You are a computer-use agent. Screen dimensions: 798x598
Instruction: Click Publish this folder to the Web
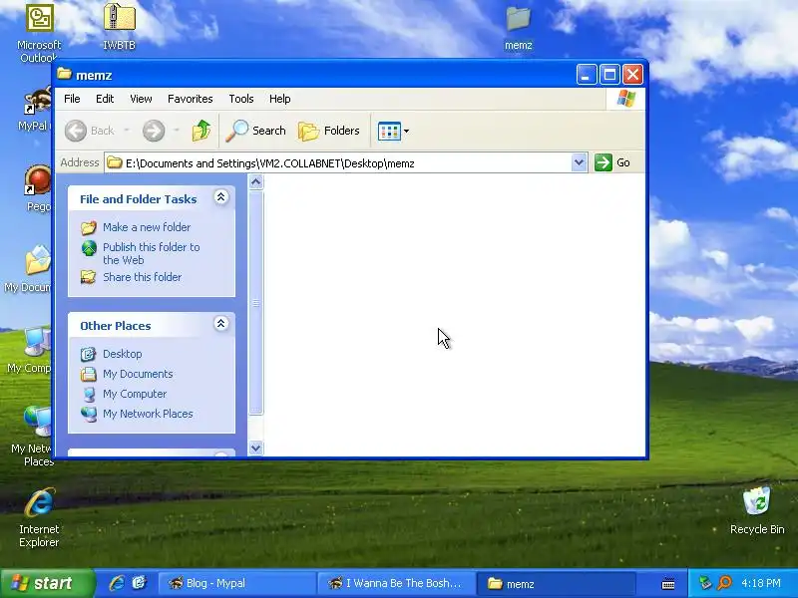152,253
